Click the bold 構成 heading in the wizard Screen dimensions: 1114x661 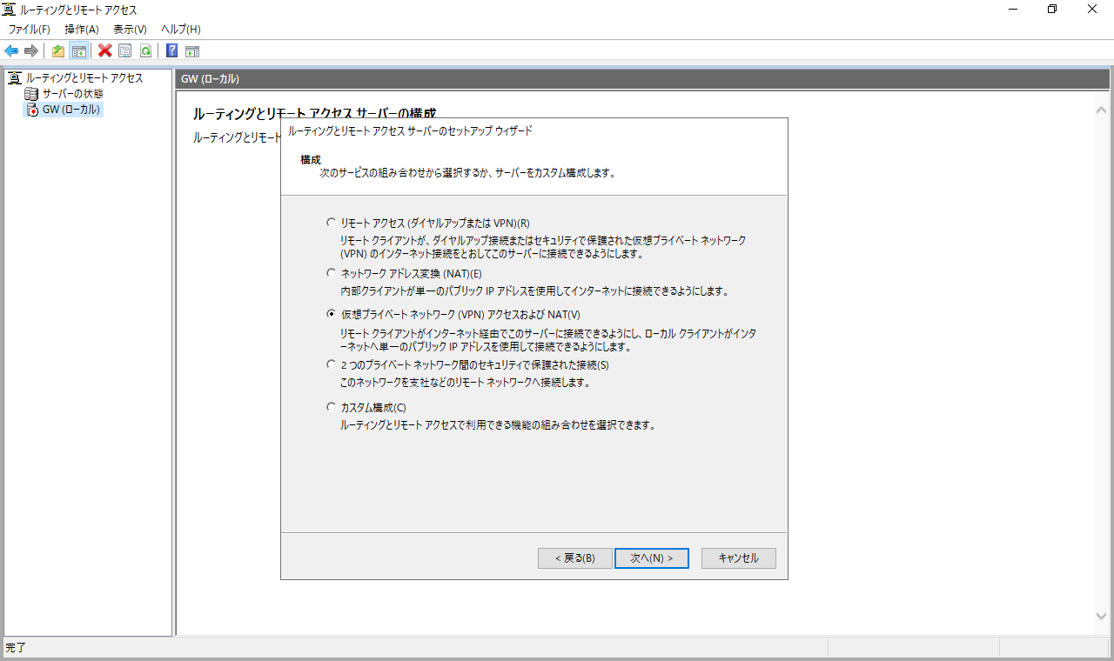click(311, 159)
